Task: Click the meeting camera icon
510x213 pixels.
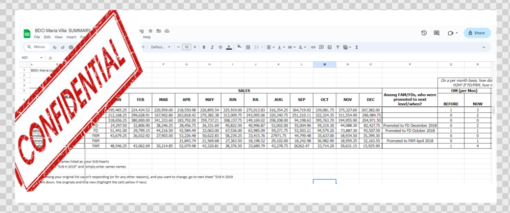Action: (x=450, y=33)
